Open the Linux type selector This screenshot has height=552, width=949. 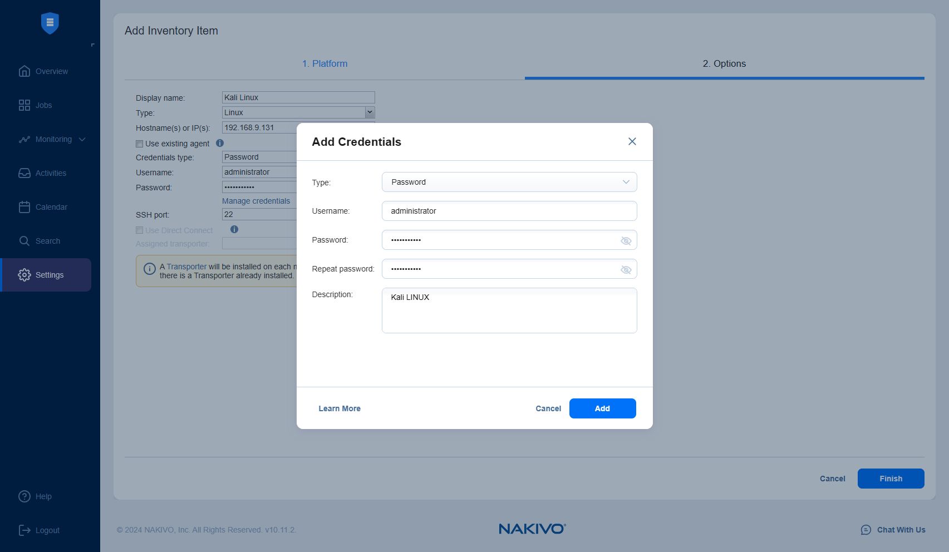369,112
